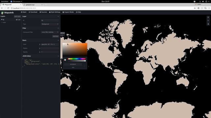Viewport: 211px width, 118px height.
Task: Close the geojson.xyz tab
Action: coord(42,5)
